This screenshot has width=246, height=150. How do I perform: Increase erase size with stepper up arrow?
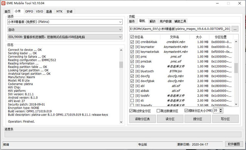(221, 109)
